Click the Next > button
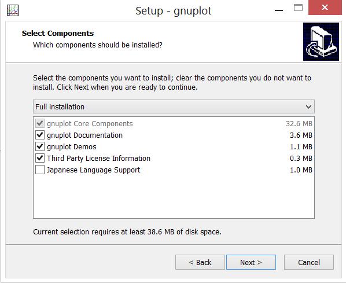 coord(251,262)
